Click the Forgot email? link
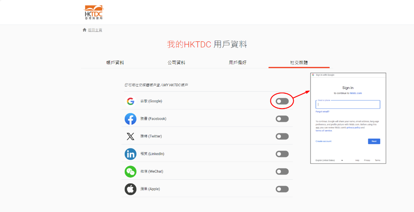The width and height of the screenshot is (414, 212). click(323, 111)
